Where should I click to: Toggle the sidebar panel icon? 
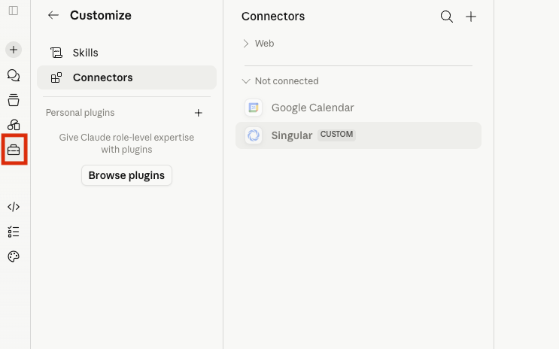point(14,11)
